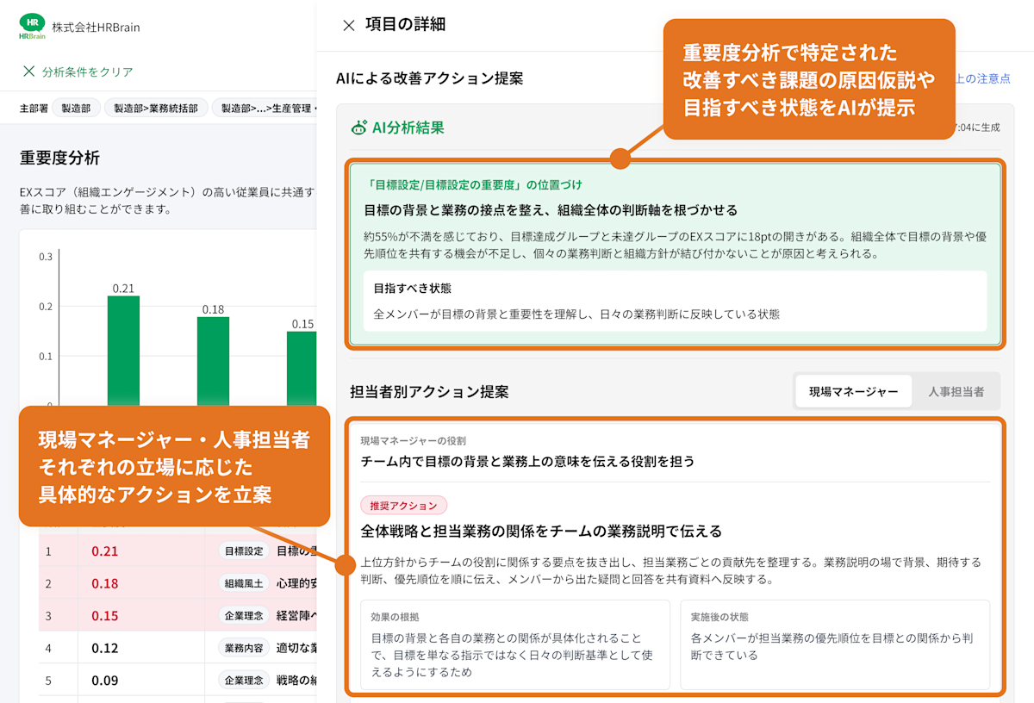
Task: Click the AIによる改善アクション提案 heading
Action: tap(429, 78)
